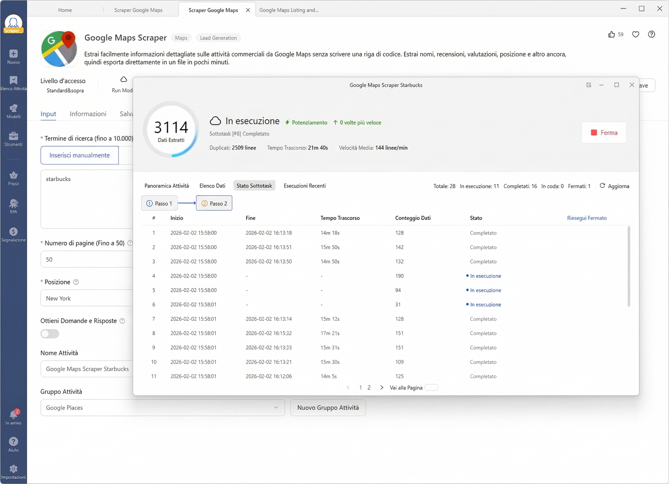The width and height of the screenshot is (669, 484).
Task: Select the Informazioni tab
Action: [x=88, y=114]
